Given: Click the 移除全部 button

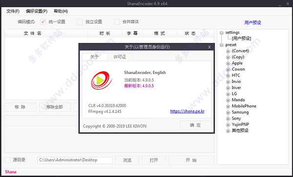Looking at the screenshot, I should coord(55,107).
